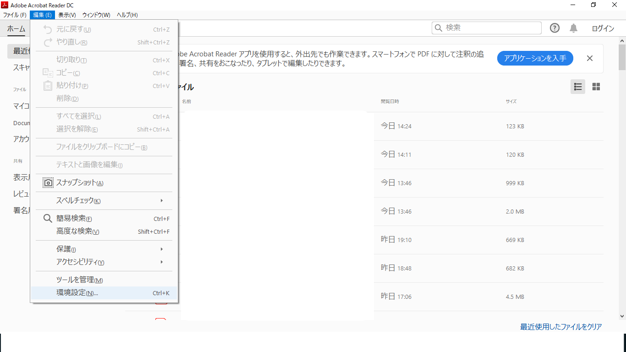Select the file row opened 昨日 18:48
This screenshot has width=626, height=352.
pyautogui.click(x=364, y=268)
